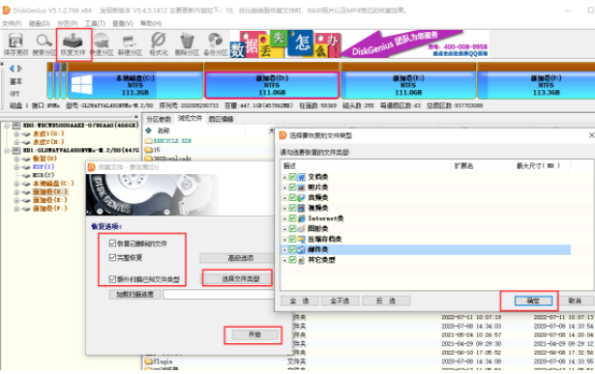
Task: Expand the 邮件类 category
Action: (x=284, y=249)
